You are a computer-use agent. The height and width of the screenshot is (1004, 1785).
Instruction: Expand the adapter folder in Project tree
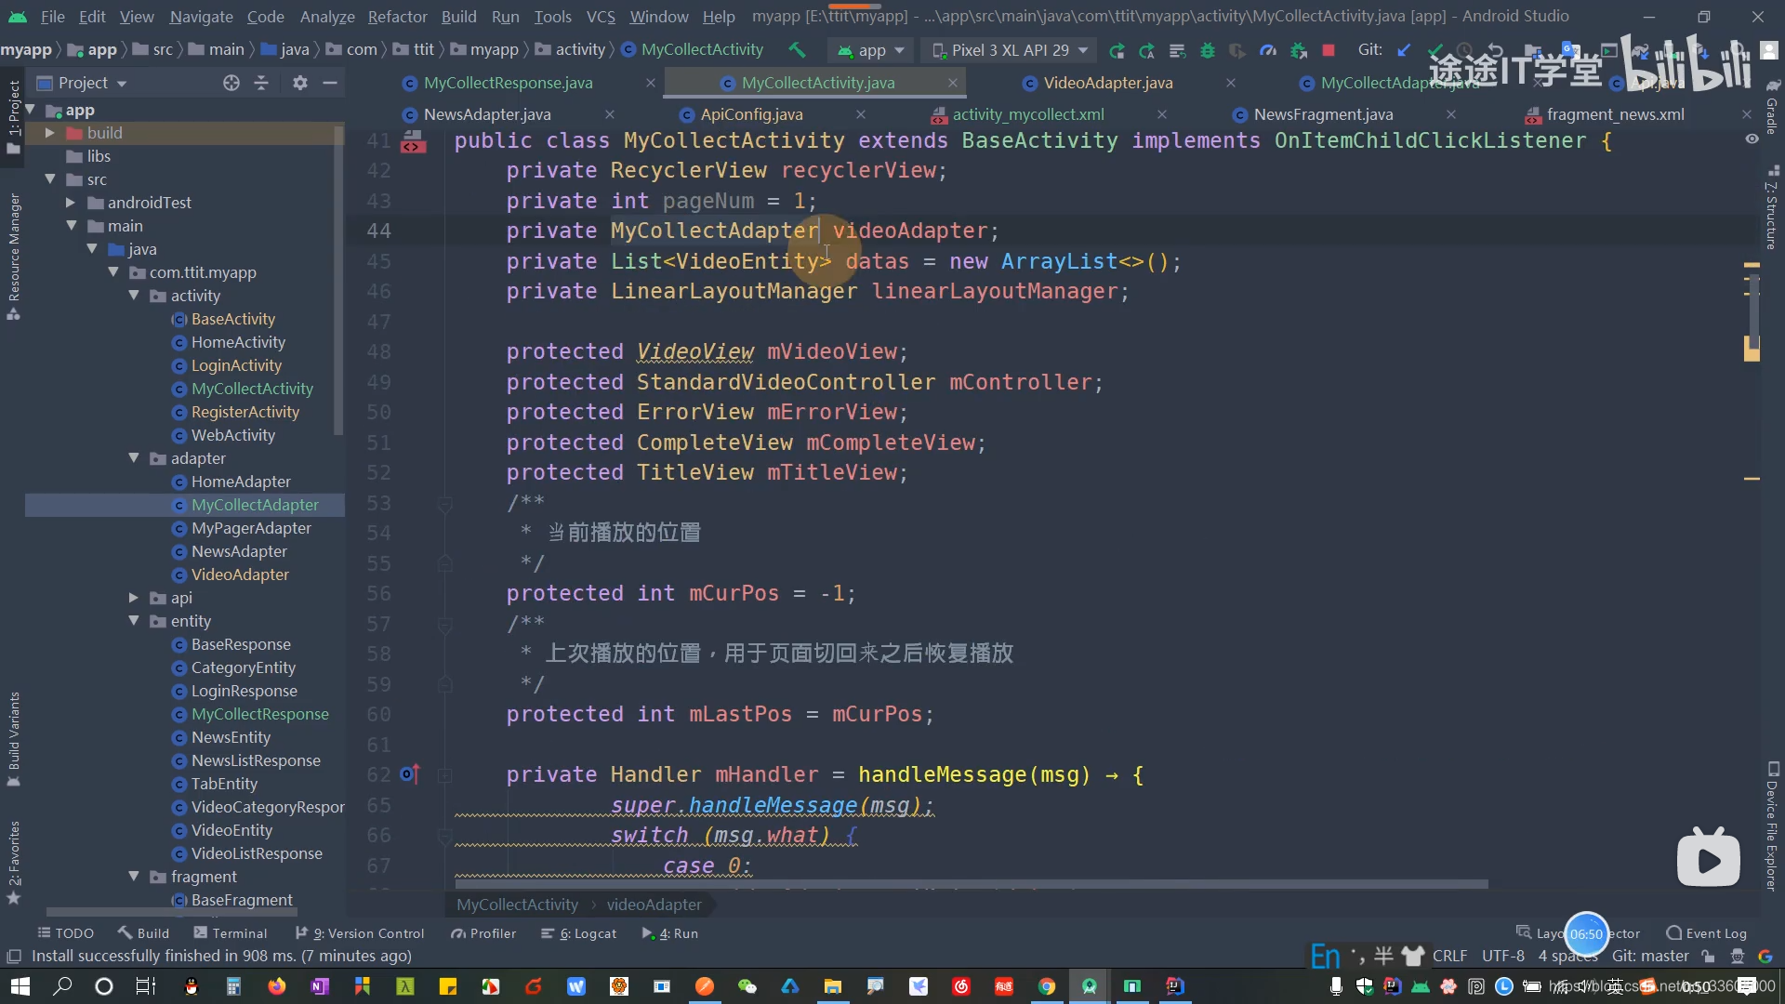tap(132, 458)
